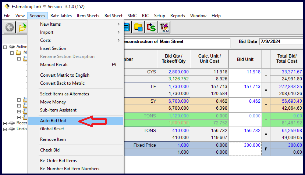
Task: Open the View menu
Action: pyautogui.click(x=20, y=16)
